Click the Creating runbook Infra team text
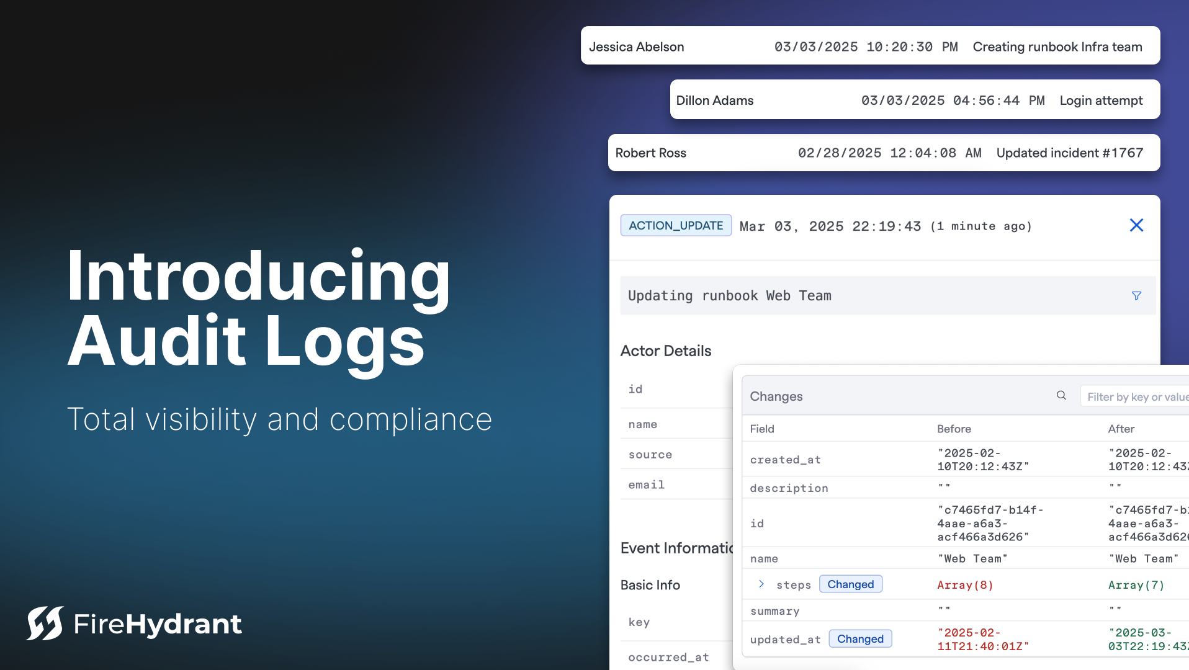 coord(1057,47)
